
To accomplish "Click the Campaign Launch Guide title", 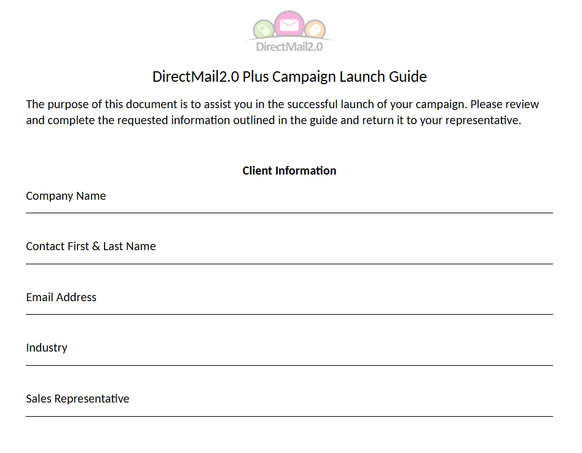I will (x=289, y=77).
